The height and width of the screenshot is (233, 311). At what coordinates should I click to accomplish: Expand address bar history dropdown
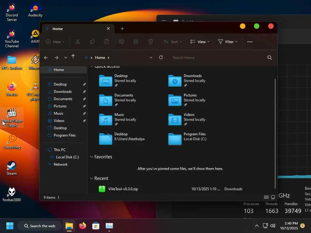pyautogui.click(x=151, y=57)
